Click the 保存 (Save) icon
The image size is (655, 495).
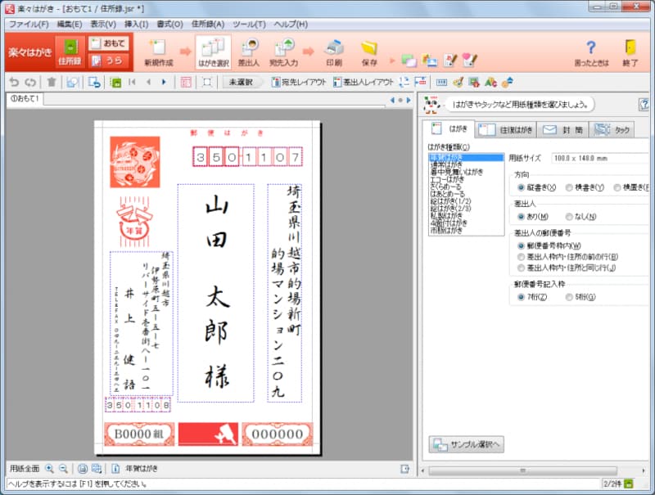click(x=368, y=51)
